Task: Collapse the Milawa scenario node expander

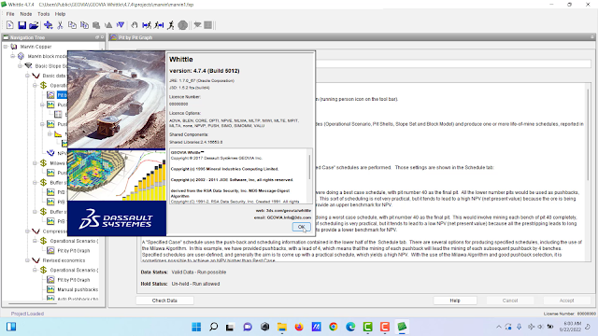Action: [x=35, y=163]
